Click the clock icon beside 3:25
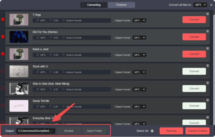The height and width of the screenshot is (137, 215). [51, 106]
